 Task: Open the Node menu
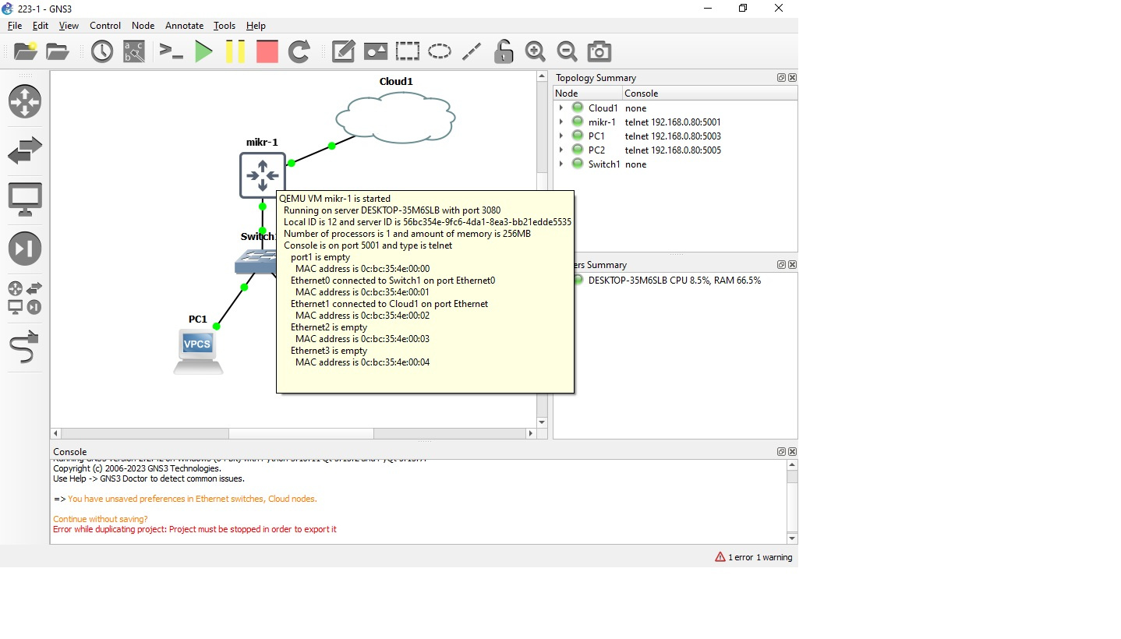(x=143, y=26)
